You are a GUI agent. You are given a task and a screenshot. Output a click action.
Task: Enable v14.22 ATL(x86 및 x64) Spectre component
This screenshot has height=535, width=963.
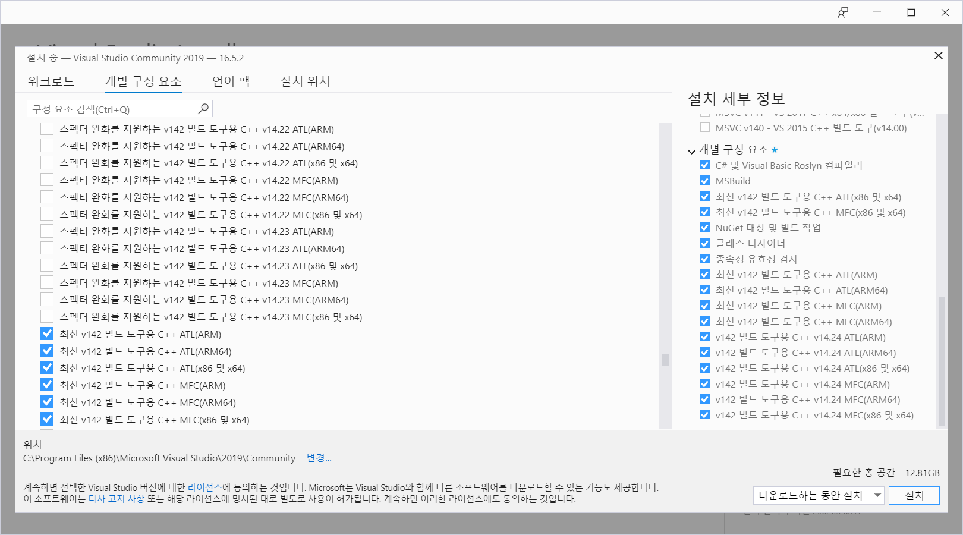pyautogui.click(x=47, y=163)
